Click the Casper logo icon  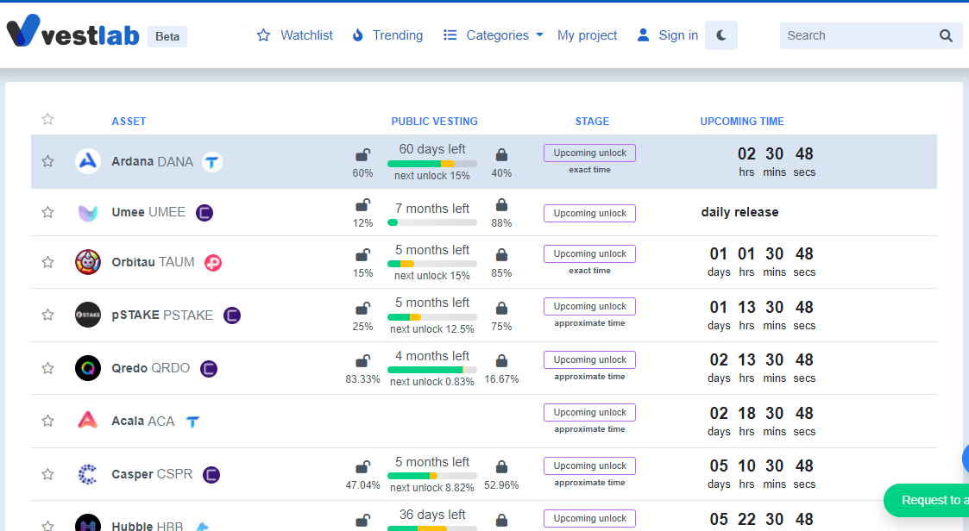coord(88,474)
